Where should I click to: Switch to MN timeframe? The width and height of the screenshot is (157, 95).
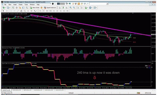click(x=68, y=11)
